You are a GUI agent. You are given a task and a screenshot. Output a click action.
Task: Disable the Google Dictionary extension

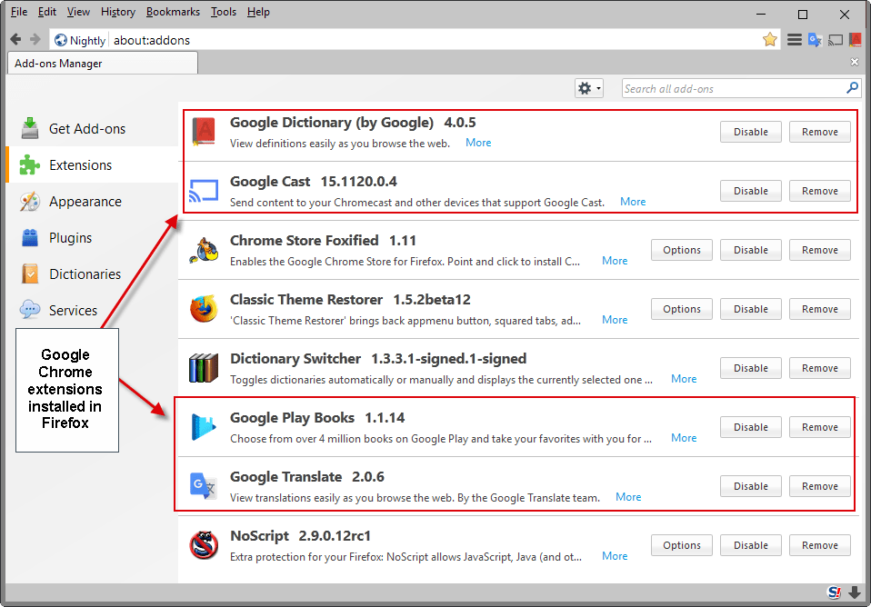pyautogui.click(x=751, y=132)
